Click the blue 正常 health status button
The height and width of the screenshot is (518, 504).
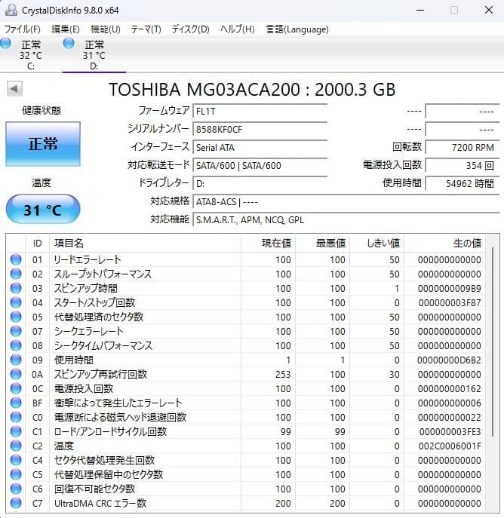43,144
